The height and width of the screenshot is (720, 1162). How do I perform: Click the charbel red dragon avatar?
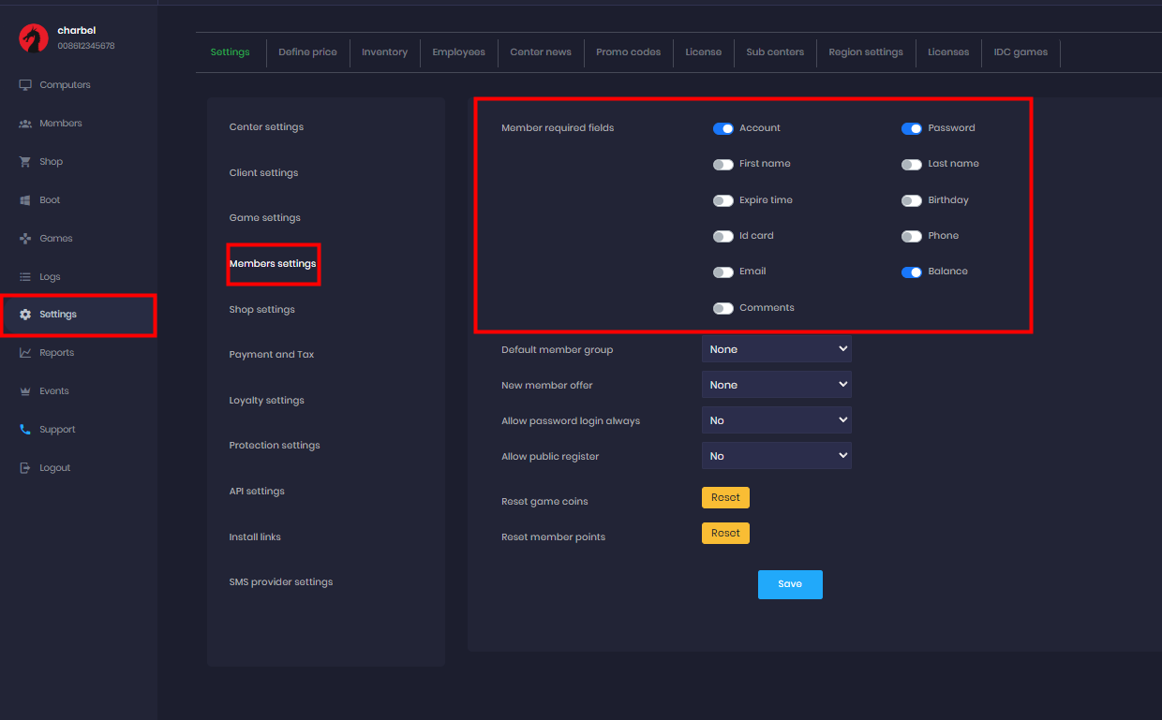[34, 37]
